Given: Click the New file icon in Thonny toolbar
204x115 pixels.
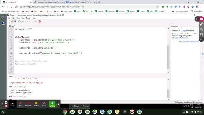Looking at the screenshot, I should [9, 21].
